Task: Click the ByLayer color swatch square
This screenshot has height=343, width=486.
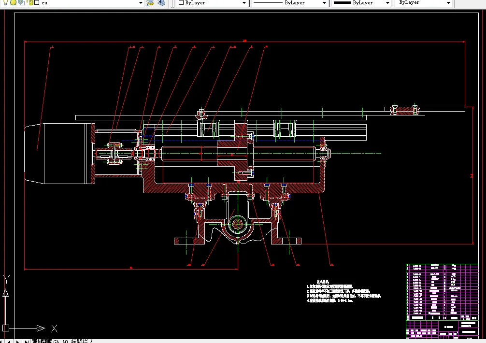Action: (181, 2)
